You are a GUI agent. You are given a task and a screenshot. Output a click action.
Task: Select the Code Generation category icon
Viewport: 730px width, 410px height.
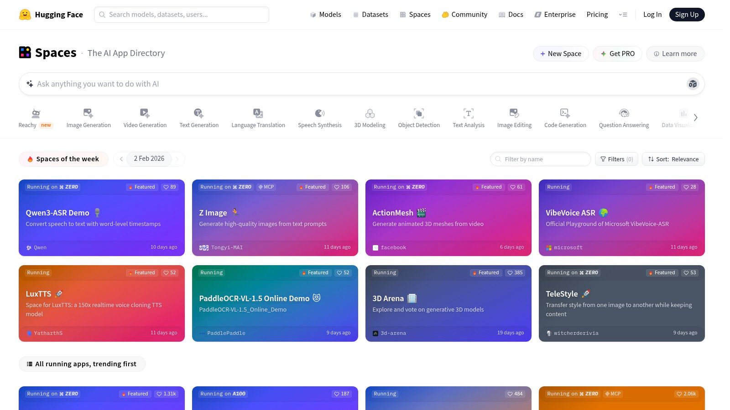click(565, 113)
